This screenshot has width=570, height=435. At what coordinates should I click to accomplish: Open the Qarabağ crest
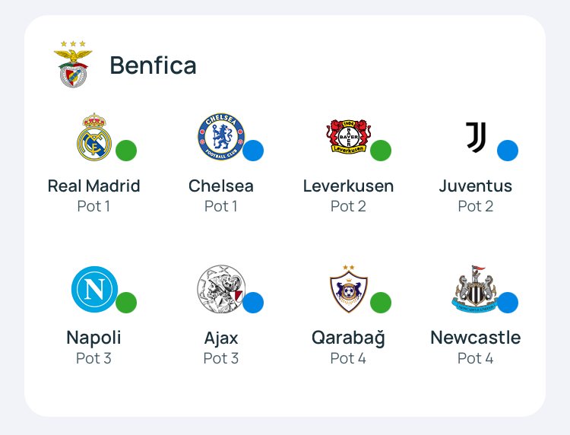349,289
